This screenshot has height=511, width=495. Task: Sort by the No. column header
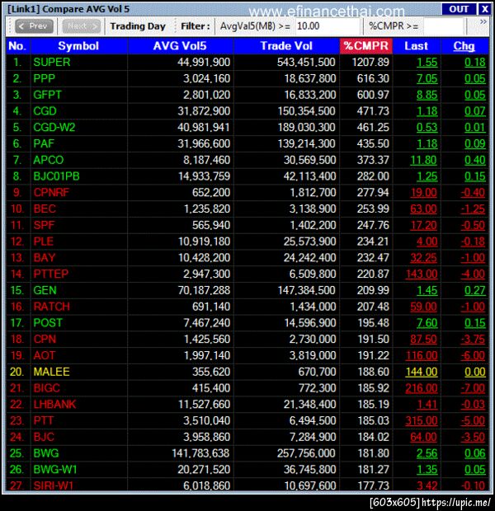point(17,46)
